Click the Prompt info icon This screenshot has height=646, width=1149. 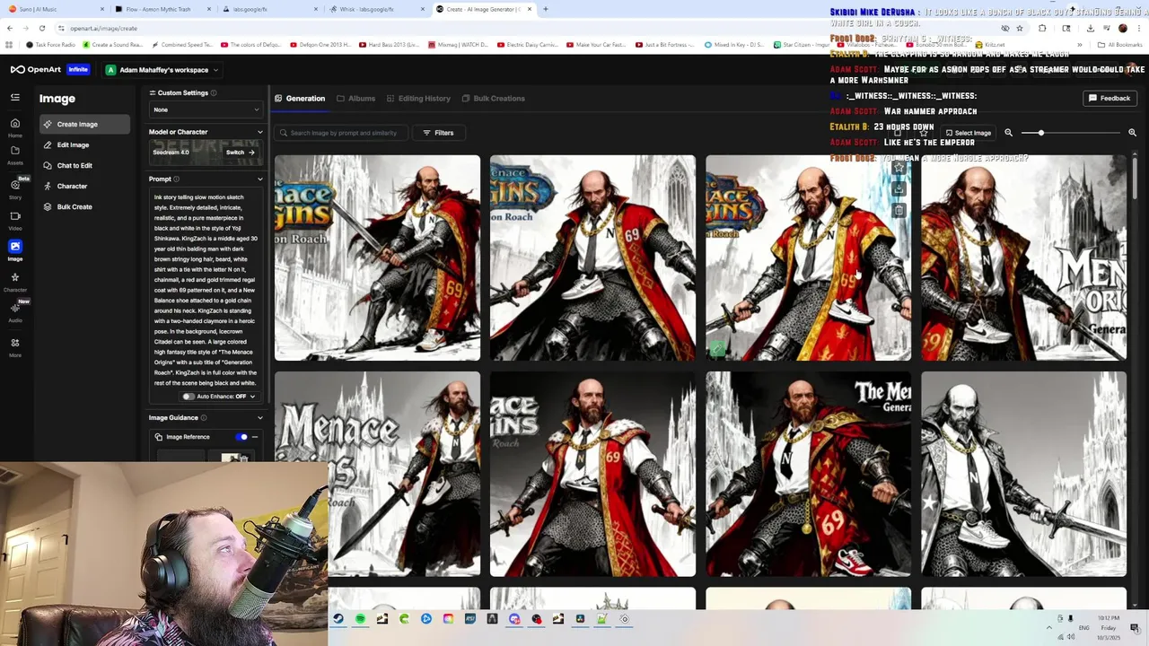click(x=176, y=179)
